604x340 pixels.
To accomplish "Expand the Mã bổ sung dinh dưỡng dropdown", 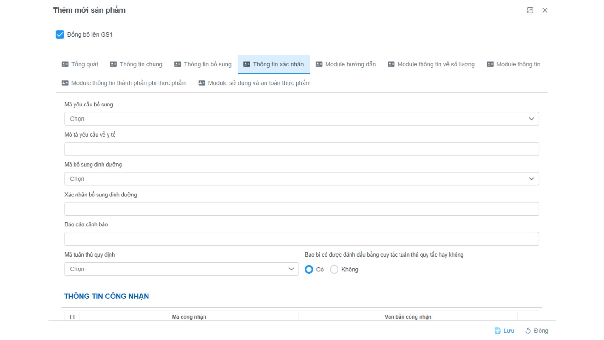I will (x=301, y=179).
